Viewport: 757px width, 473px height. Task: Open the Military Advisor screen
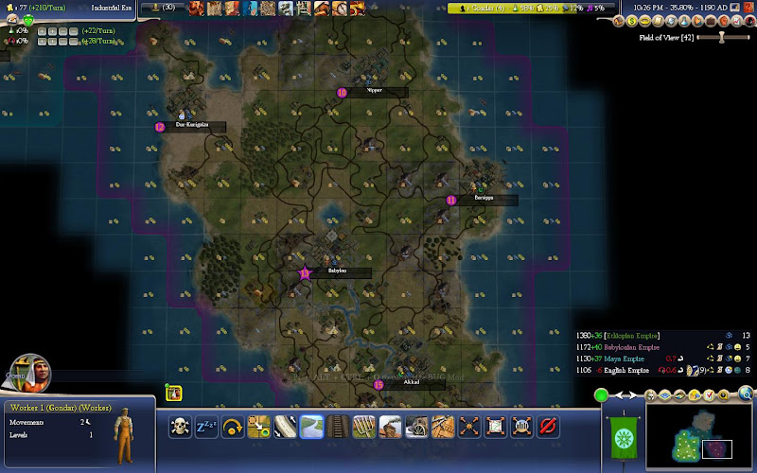coord(671,21)
